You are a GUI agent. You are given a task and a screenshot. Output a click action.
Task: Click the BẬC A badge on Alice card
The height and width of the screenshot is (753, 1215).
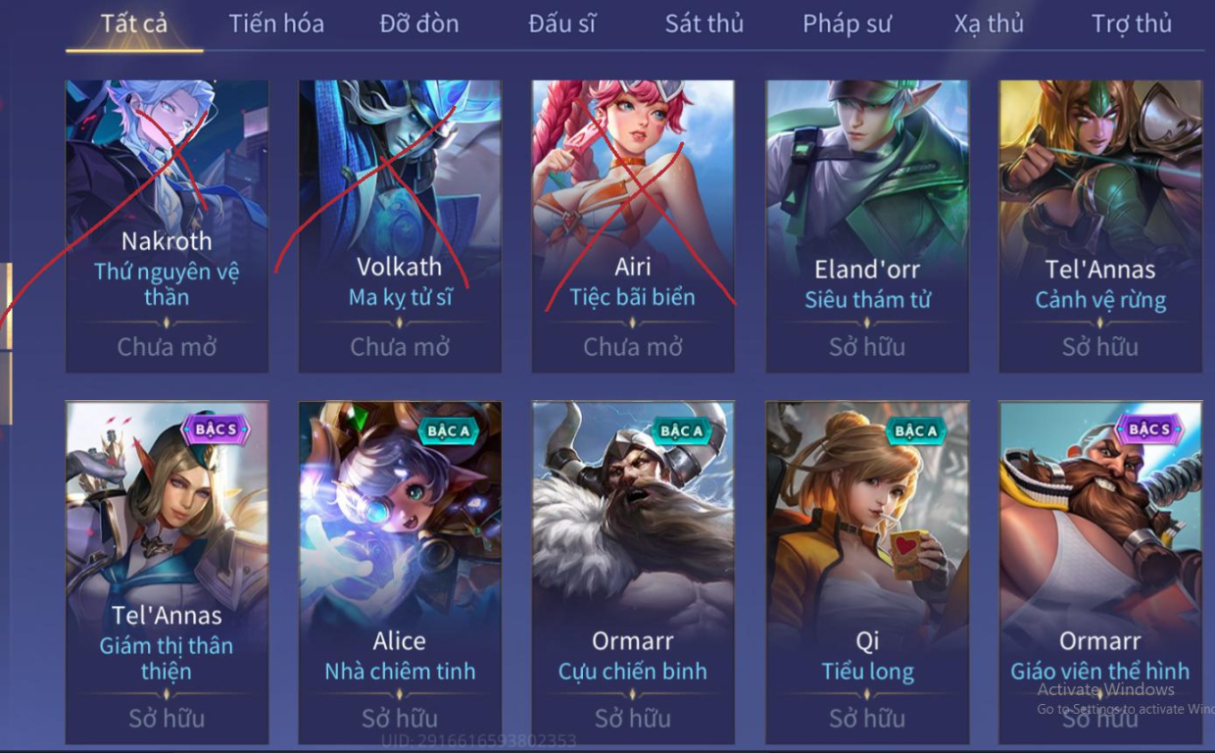(x=449, y=430)
